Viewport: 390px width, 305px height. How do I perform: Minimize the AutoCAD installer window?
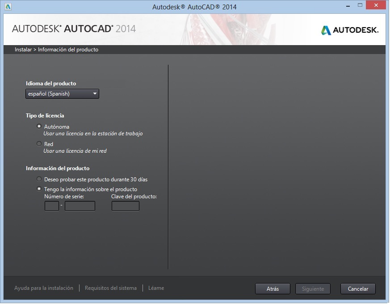tap(348, 6)
